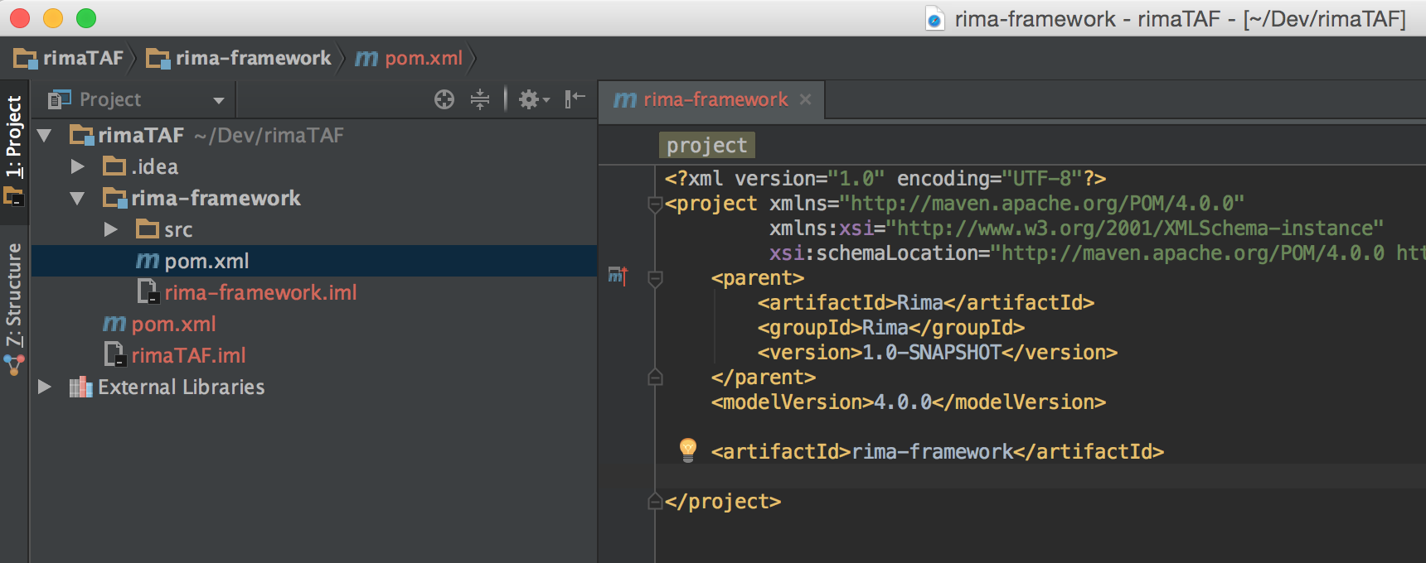
Task: Click the collapse all icon in Project panel
Action: point(480,100)
